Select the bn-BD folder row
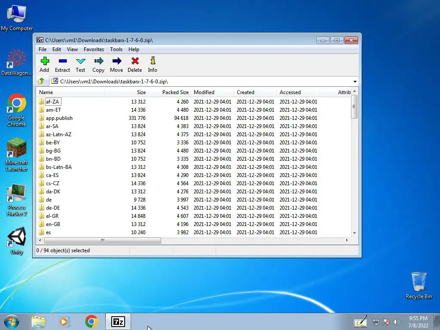440x330 pixels. 194,159
